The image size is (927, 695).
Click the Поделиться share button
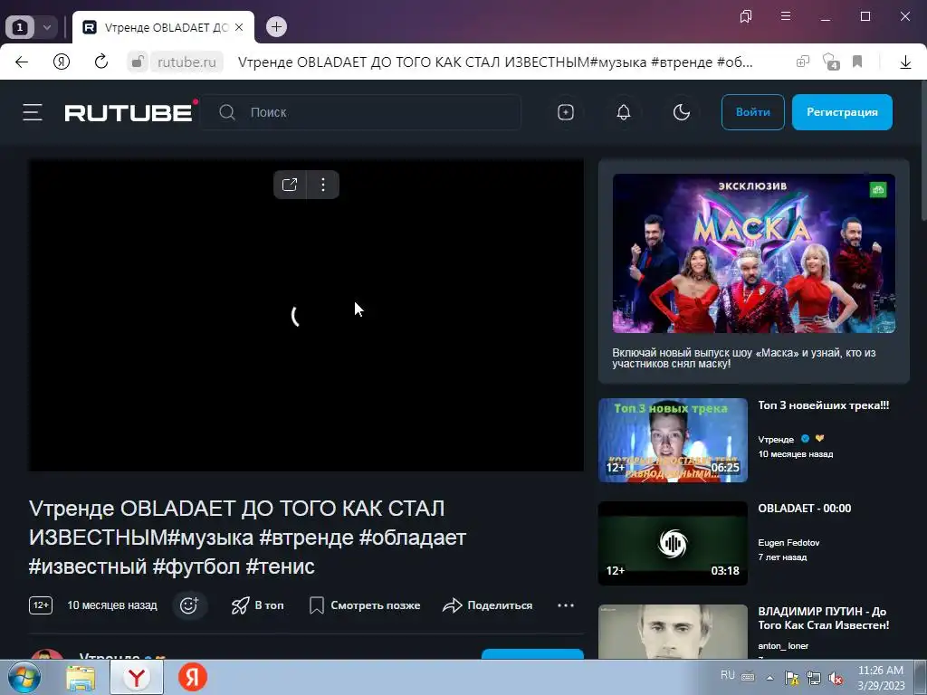click(488, 605)
